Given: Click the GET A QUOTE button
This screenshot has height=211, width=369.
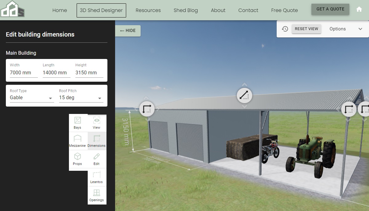Looking at the screenshot, I should pyautogui.click(x=330, y=9).
